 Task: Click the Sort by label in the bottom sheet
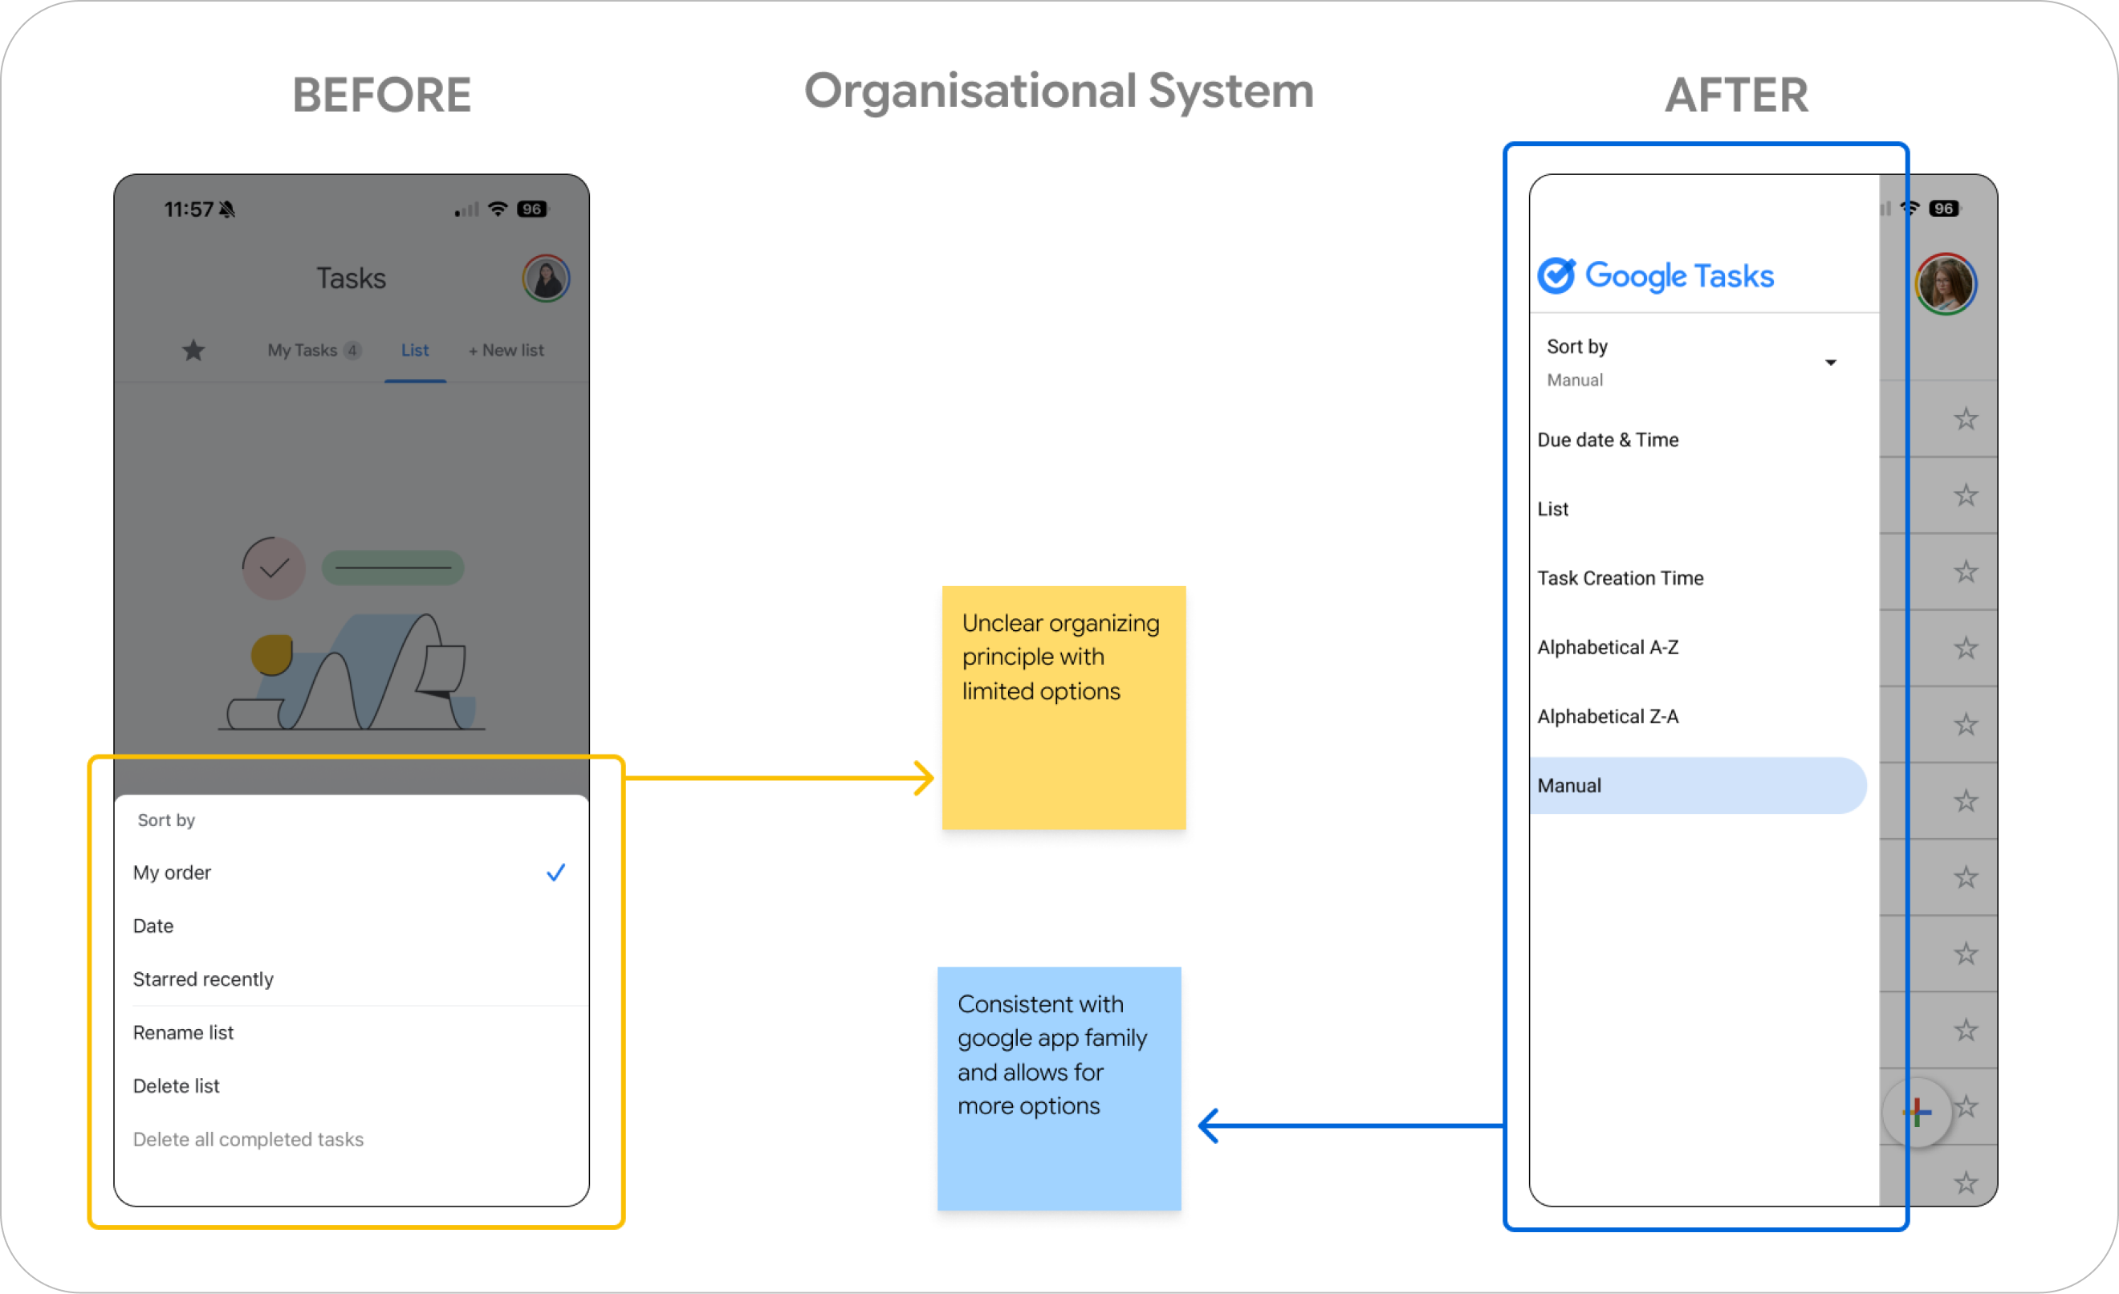point(166,820)
